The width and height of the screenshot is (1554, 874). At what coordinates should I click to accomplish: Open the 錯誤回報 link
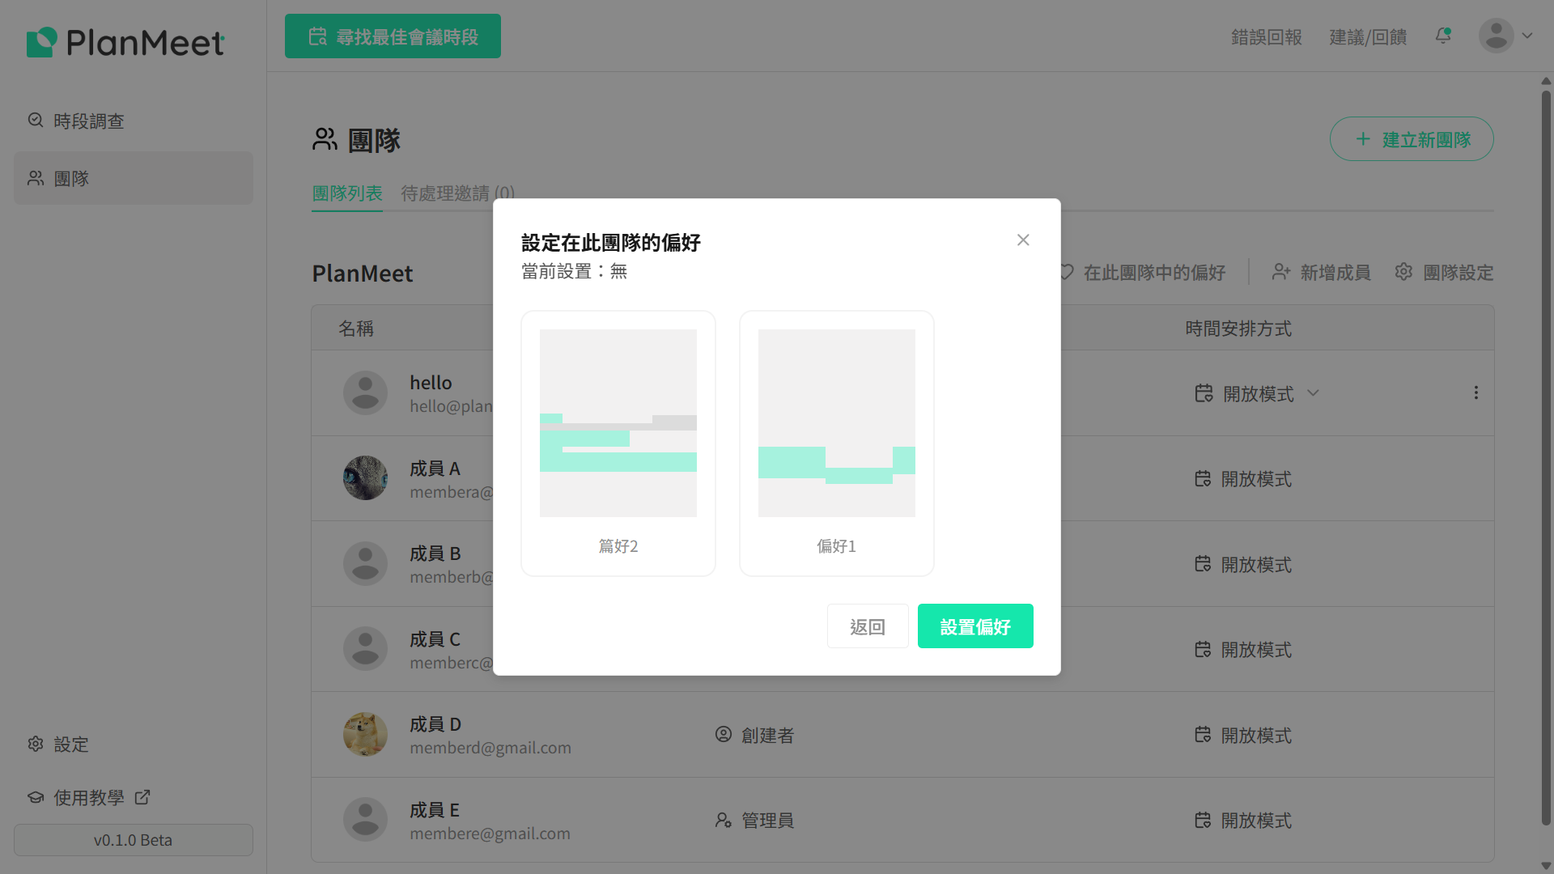pyautogui.click(x=1266, y=36)
